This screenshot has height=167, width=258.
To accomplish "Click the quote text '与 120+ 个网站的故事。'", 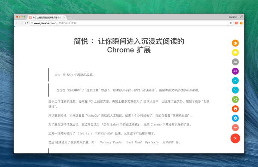I will coord(79,75).
